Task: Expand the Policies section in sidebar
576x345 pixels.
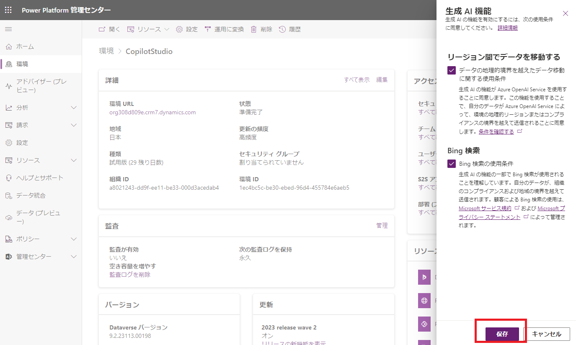Action: point(74,239)
